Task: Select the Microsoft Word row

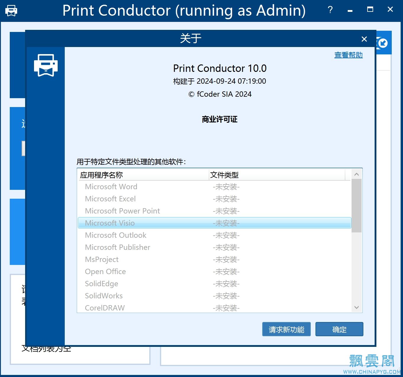Action: 214,187
